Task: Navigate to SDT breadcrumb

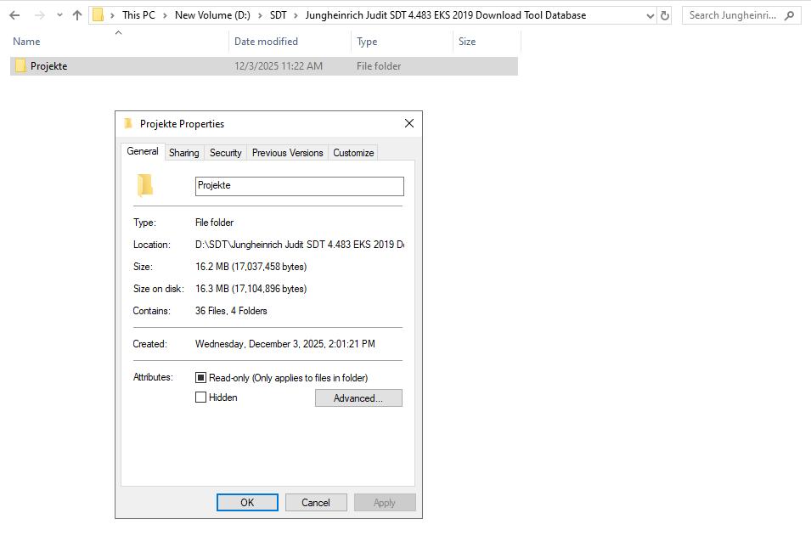Action: point(279,15)
